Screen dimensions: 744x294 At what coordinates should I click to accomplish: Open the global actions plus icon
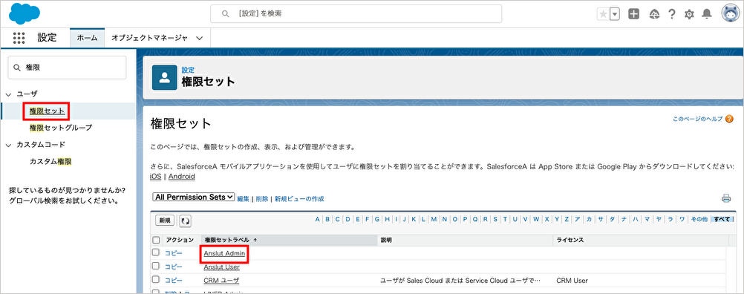(x=634, y=14)
